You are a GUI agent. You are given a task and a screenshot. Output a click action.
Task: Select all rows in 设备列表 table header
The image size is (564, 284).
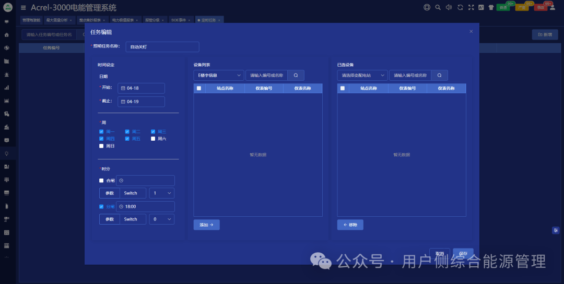[x=199, y=88]
